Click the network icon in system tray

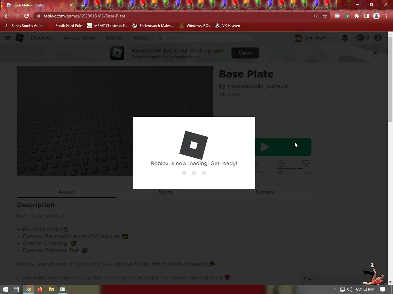342,289
